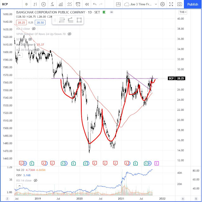Open the Financials bar-chart icon
The image size is (202, 202).
[61, 4]
